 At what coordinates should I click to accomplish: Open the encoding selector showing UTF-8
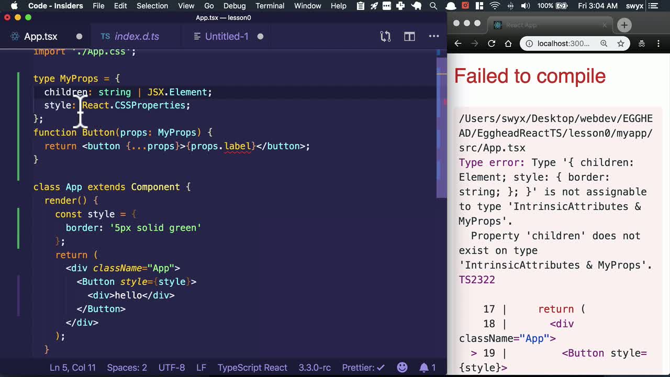tap(172, 368)
